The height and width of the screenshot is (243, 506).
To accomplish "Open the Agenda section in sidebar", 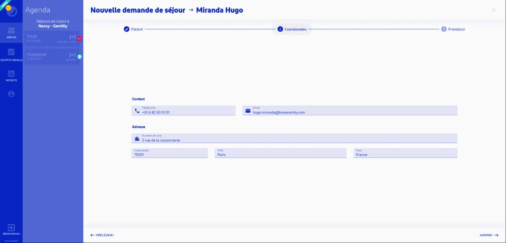I will coord(11,33).
